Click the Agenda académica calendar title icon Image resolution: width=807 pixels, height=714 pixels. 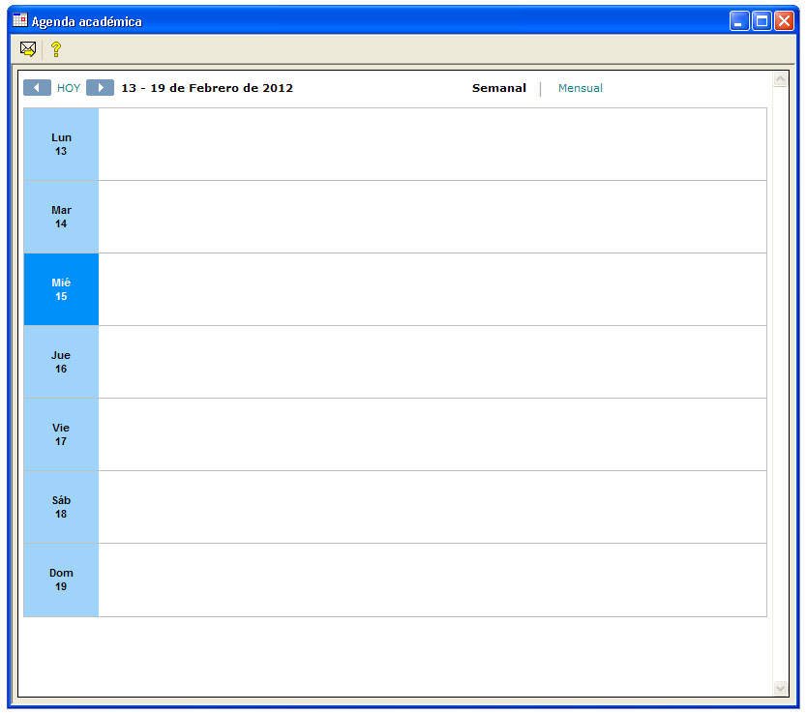coord(20,20)
